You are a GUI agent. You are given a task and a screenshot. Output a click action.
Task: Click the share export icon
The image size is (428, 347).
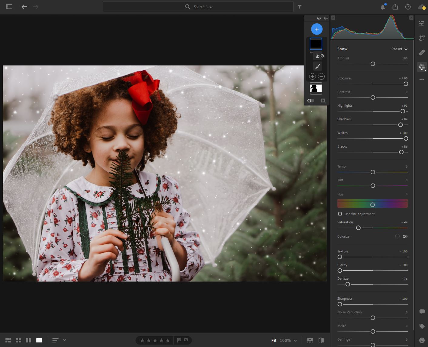pos(395,7)
